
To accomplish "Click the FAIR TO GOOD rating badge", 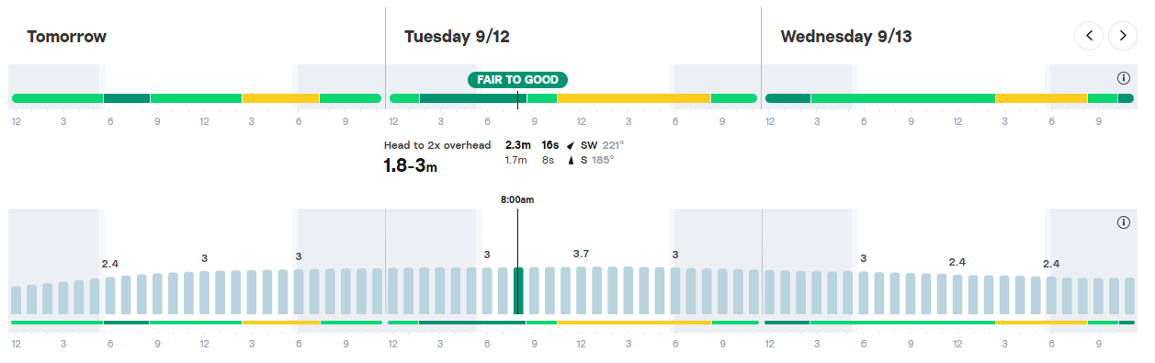I will click(x=518, y=80).
